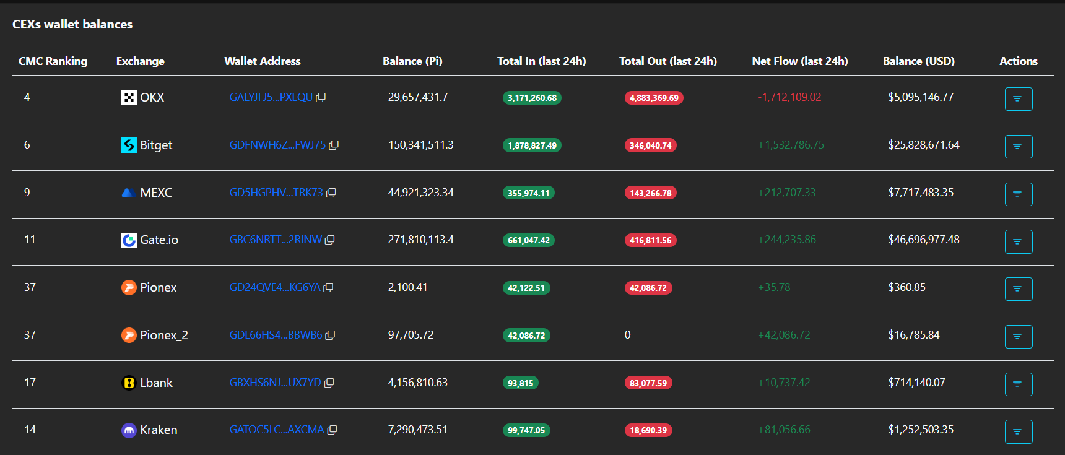Click the Total Out (last 24h) header
The height and width of the screenshot is (455, 1065).
pyautogui.click(x=668, y=61)
